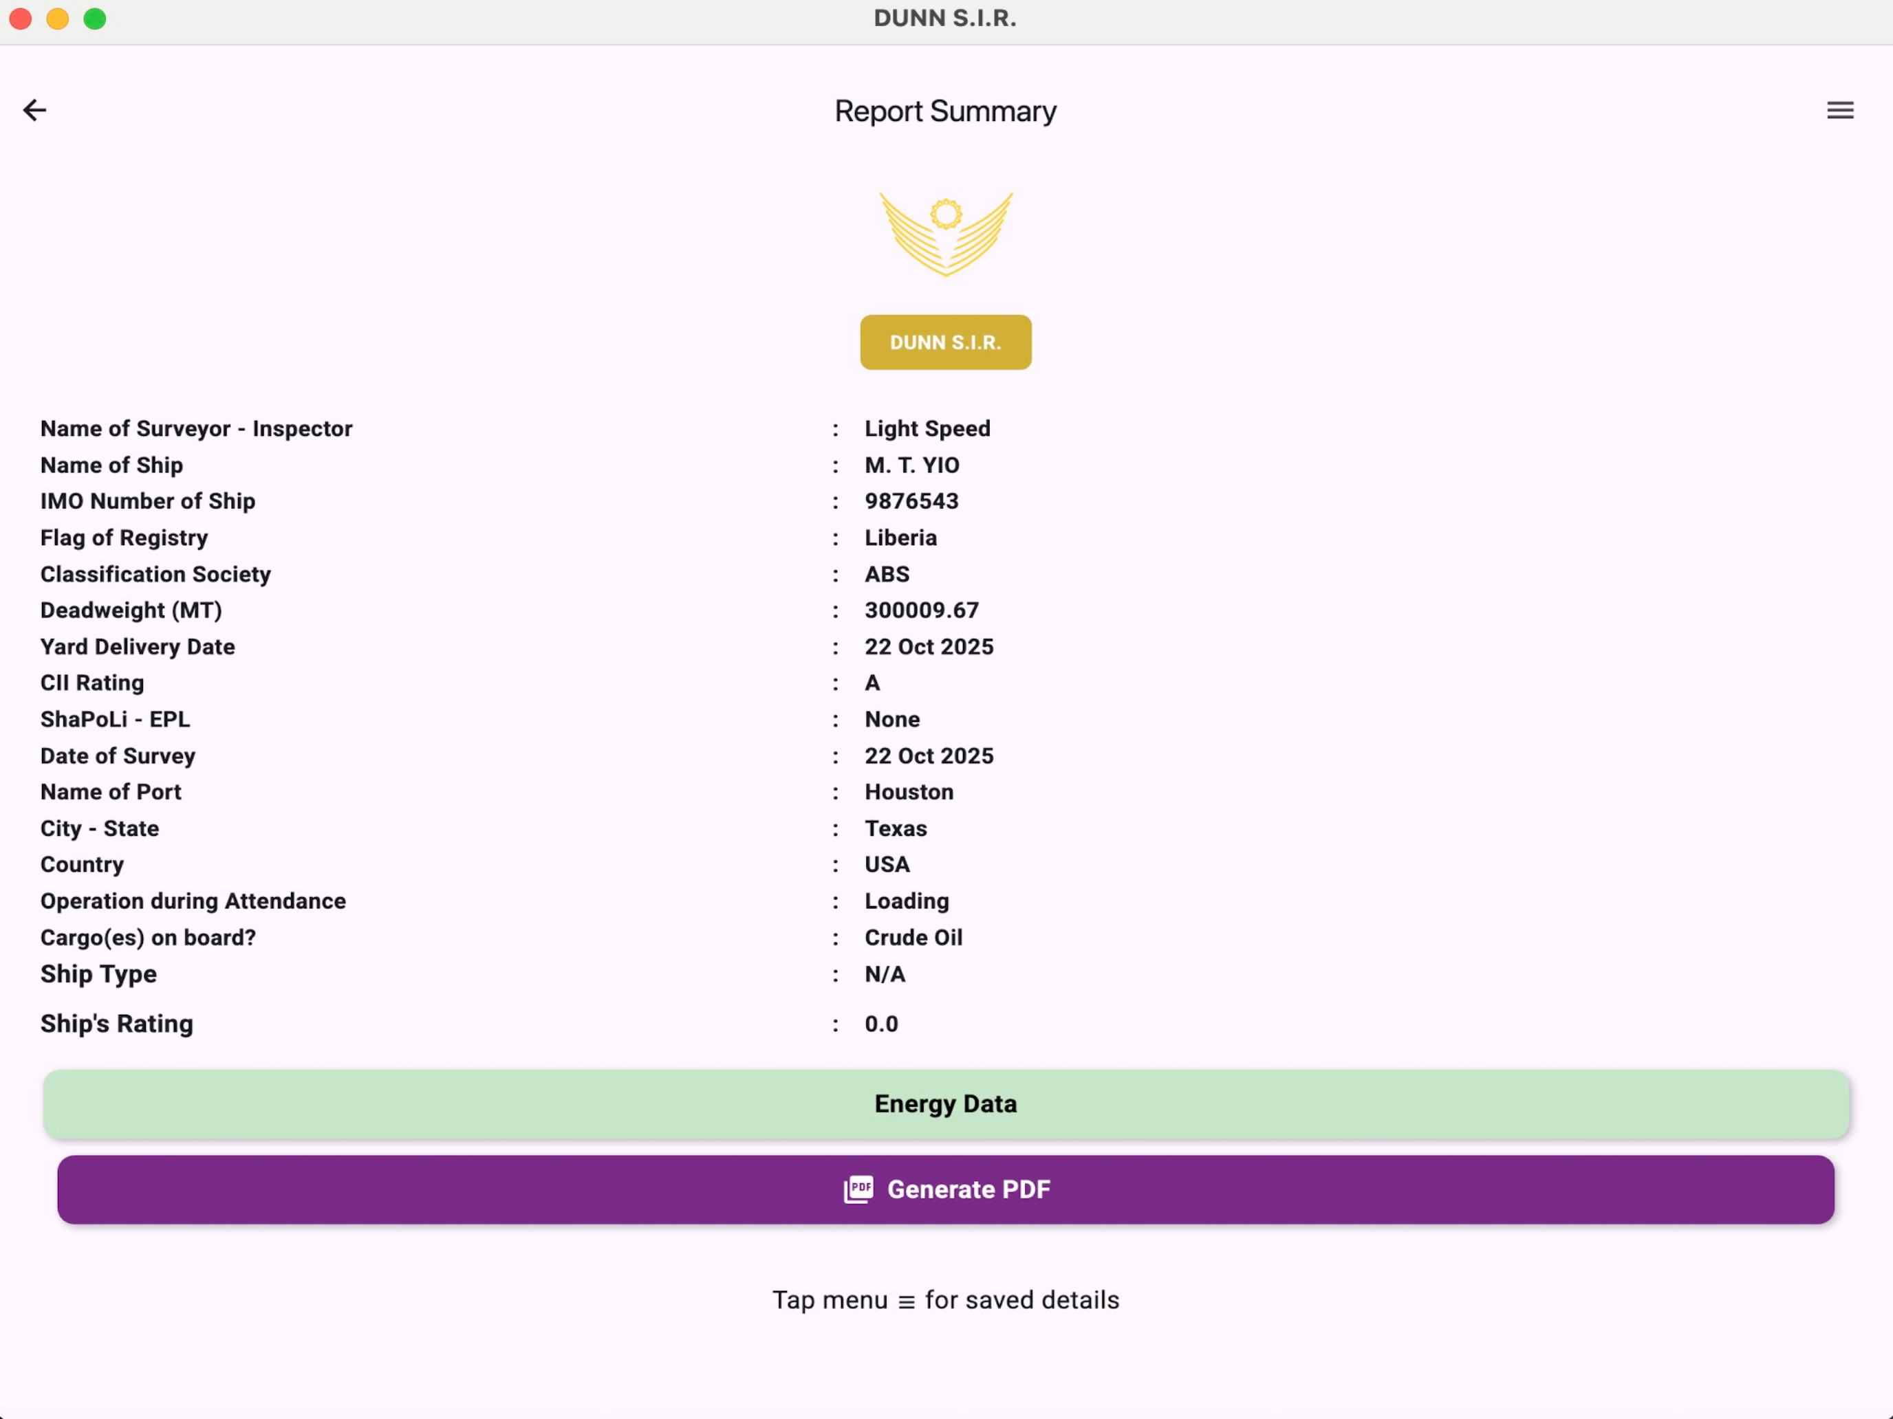
Task: Click the golden winged logo
Action: click(x=946, y=234)
